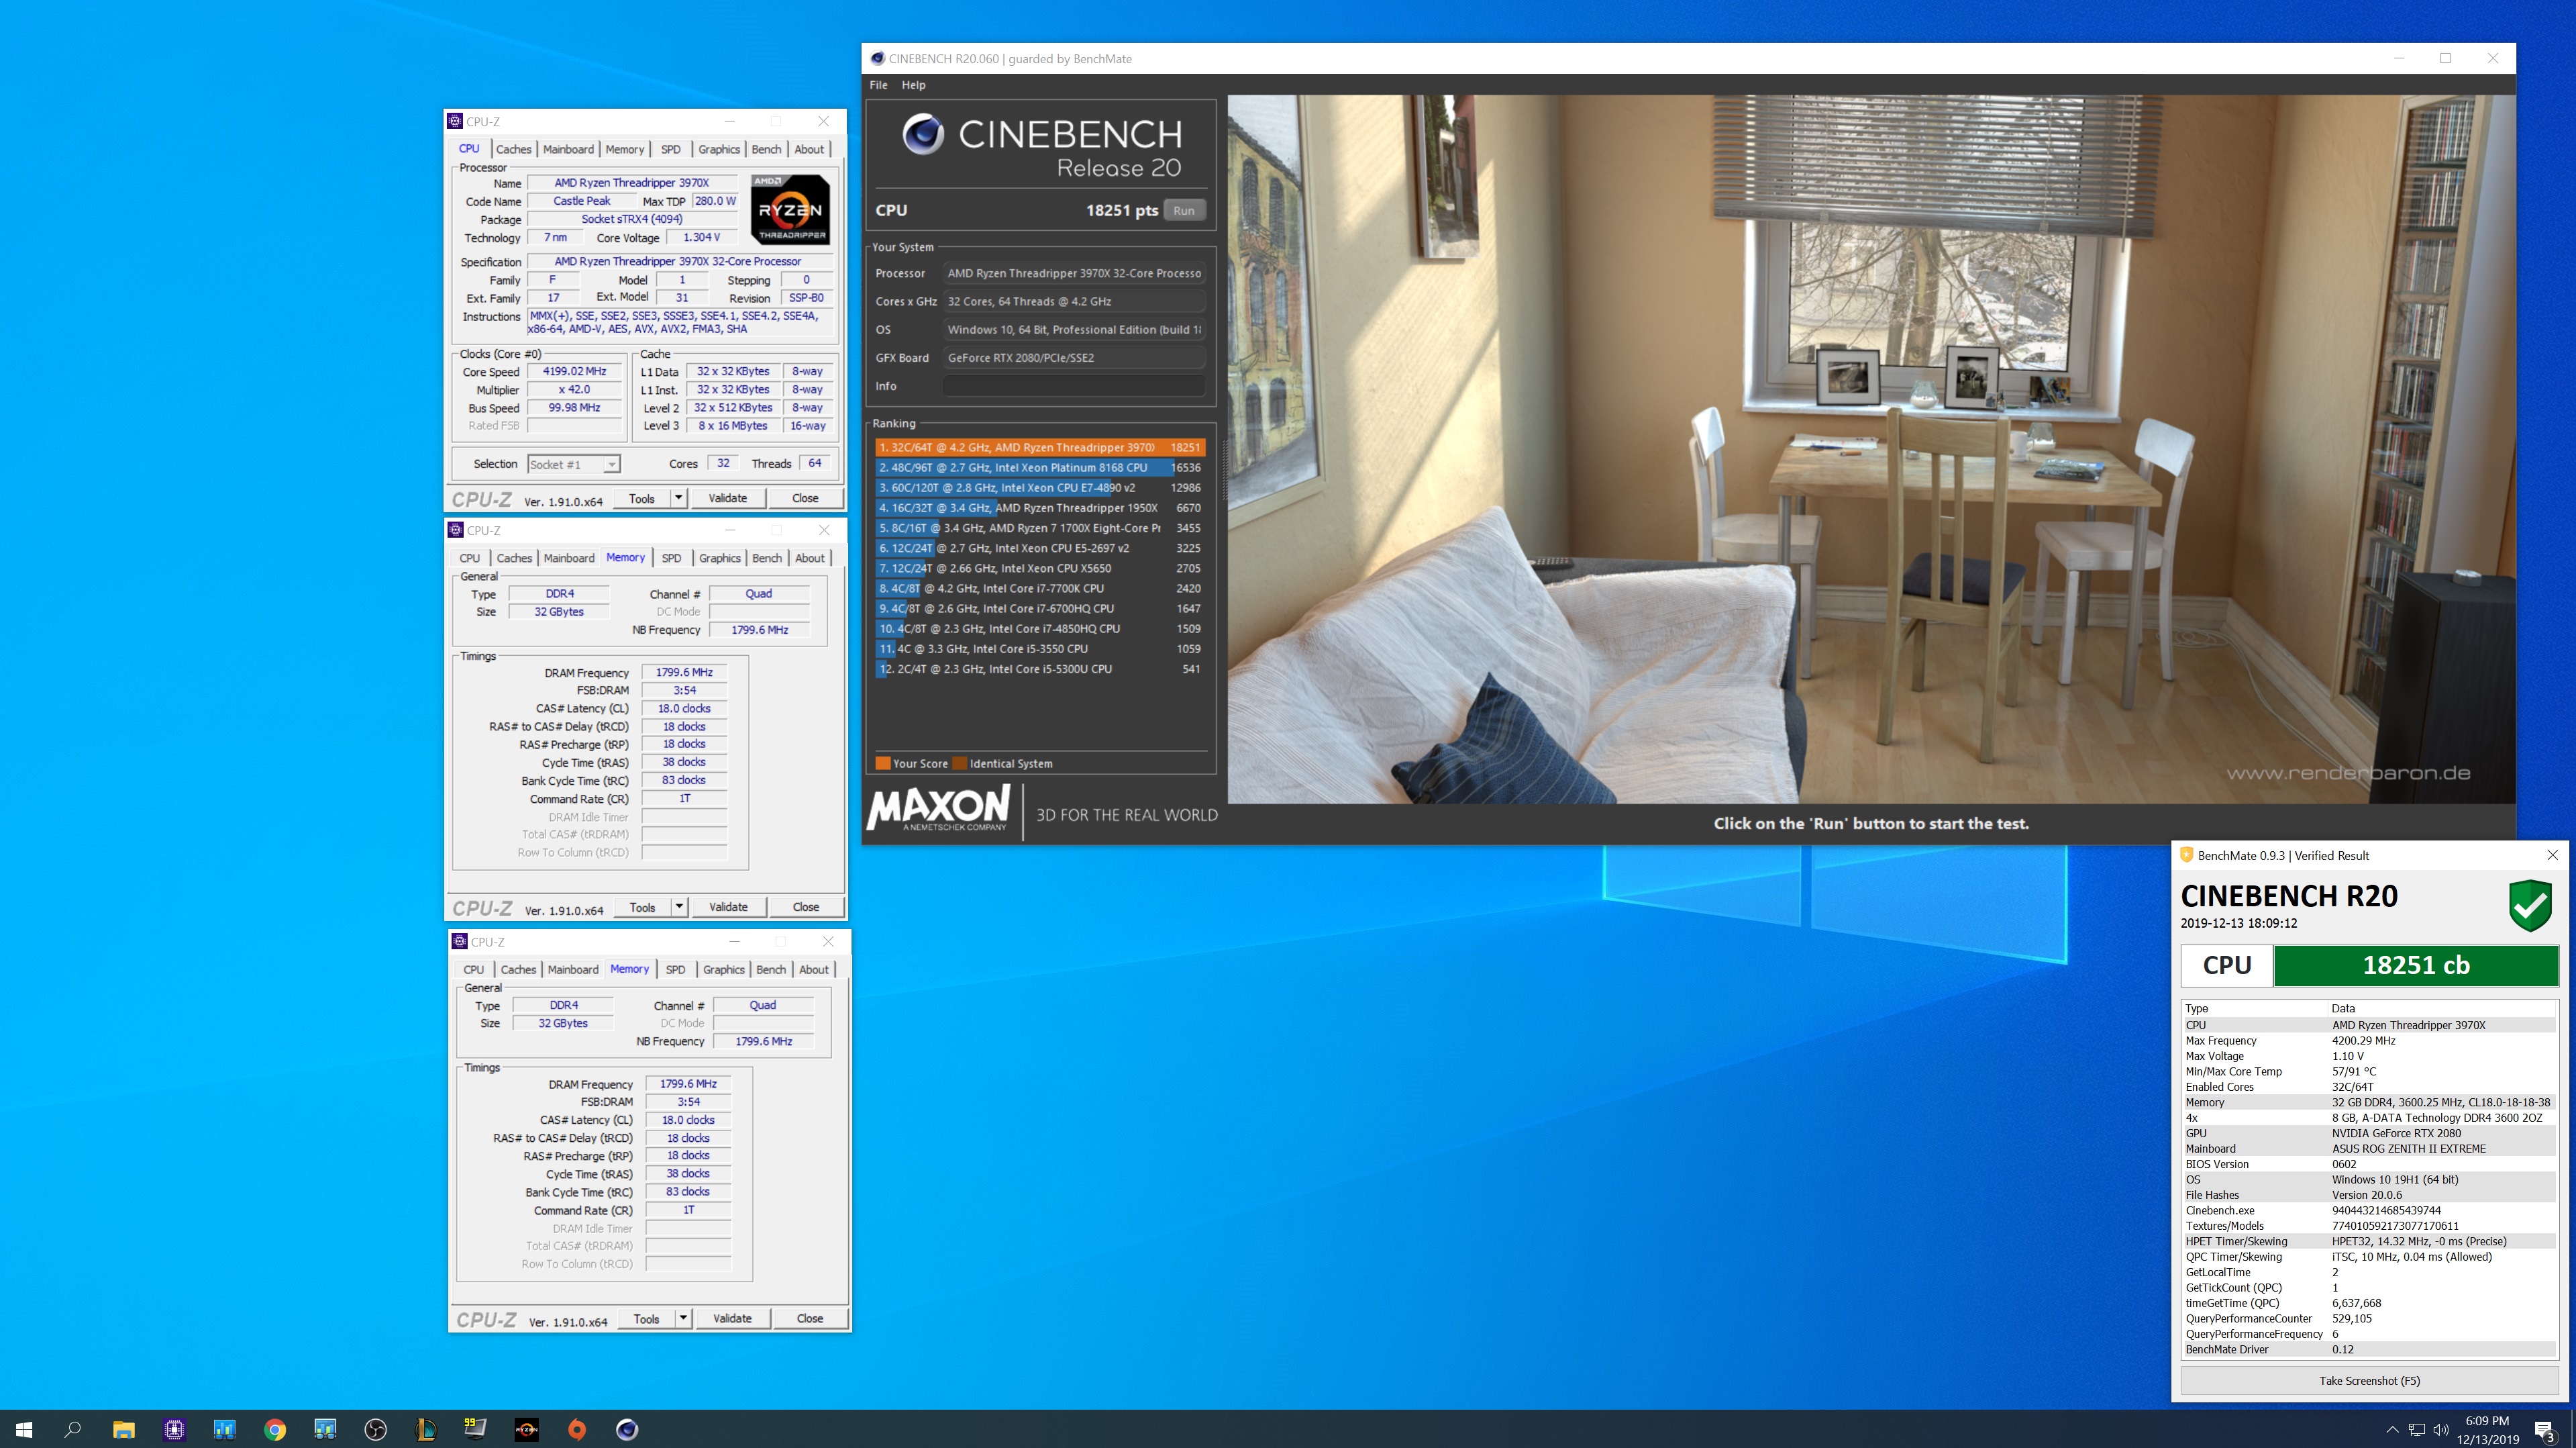Click the BenchMate shield icon in its title bar
This screenshot has width=2576, height=1448.
point(2186,855)
